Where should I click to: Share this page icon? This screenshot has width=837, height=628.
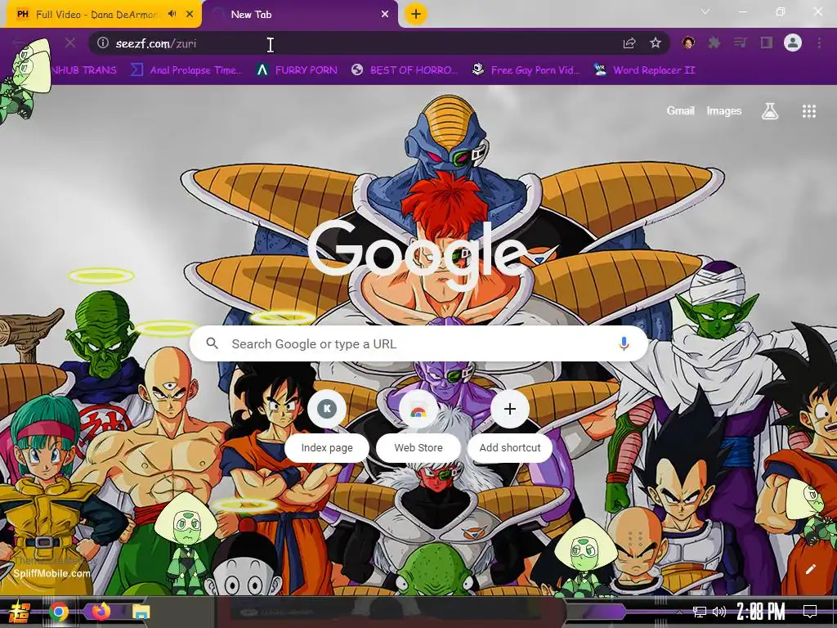(x=629, y=43)
